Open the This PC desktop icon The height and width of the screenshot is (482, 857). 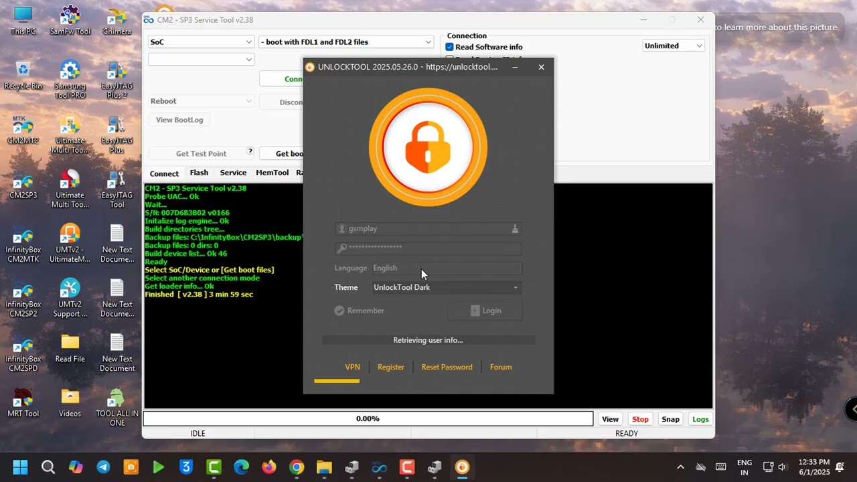(23, 20)
